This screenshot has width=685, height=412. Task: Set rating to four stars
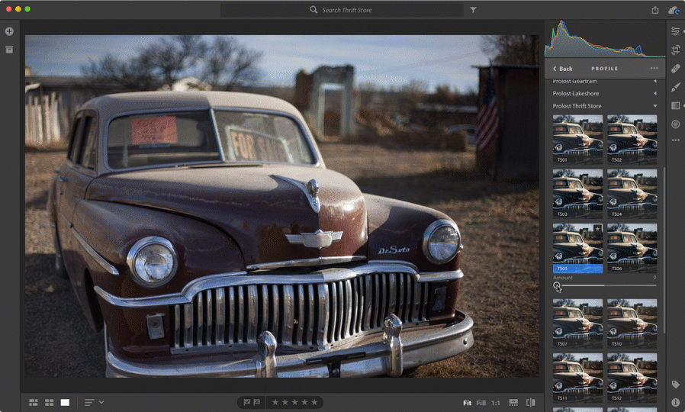(x=304, y=402)
